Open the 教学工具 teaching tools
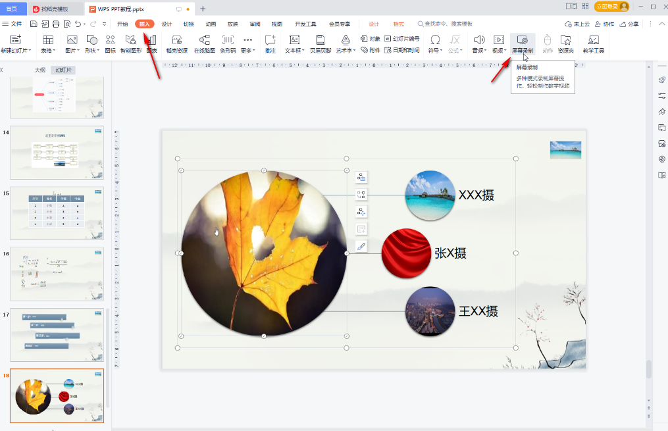Screen dimensions: 668x431 [x=593, y=43]
